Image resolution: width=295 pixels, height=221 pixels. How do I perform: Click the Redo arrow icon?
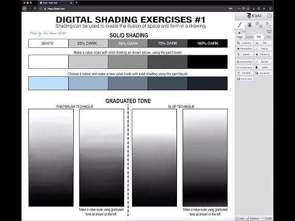pos(270,26)
